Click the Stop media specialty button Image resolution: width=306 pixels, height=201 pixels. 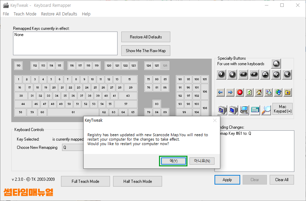[232, 74]
